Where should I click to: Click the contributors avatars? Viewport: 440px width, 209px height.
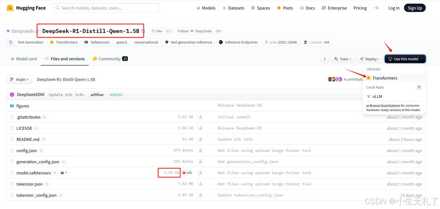coord(335,79)
